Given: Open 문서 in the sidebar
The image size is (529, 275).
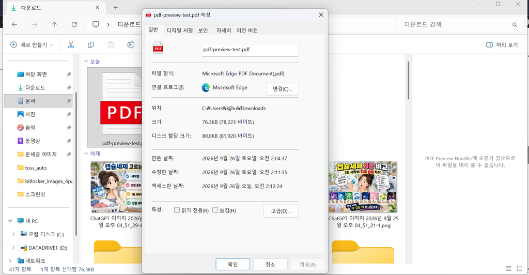Looking at the screenshot, I should point(30,101).
